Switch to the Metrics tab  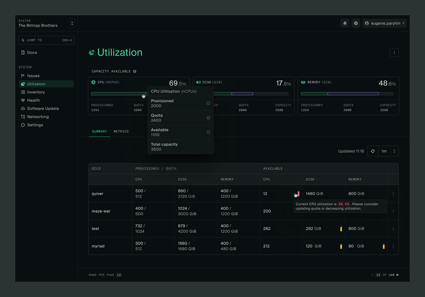pyautogui.click(x=121, y=131)
